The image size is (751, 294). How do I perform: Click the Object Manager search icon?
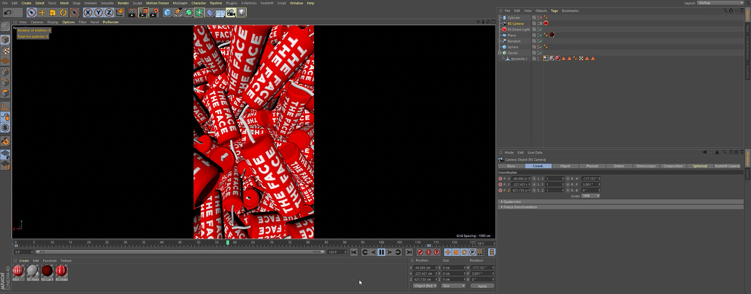tap(725, 11)
